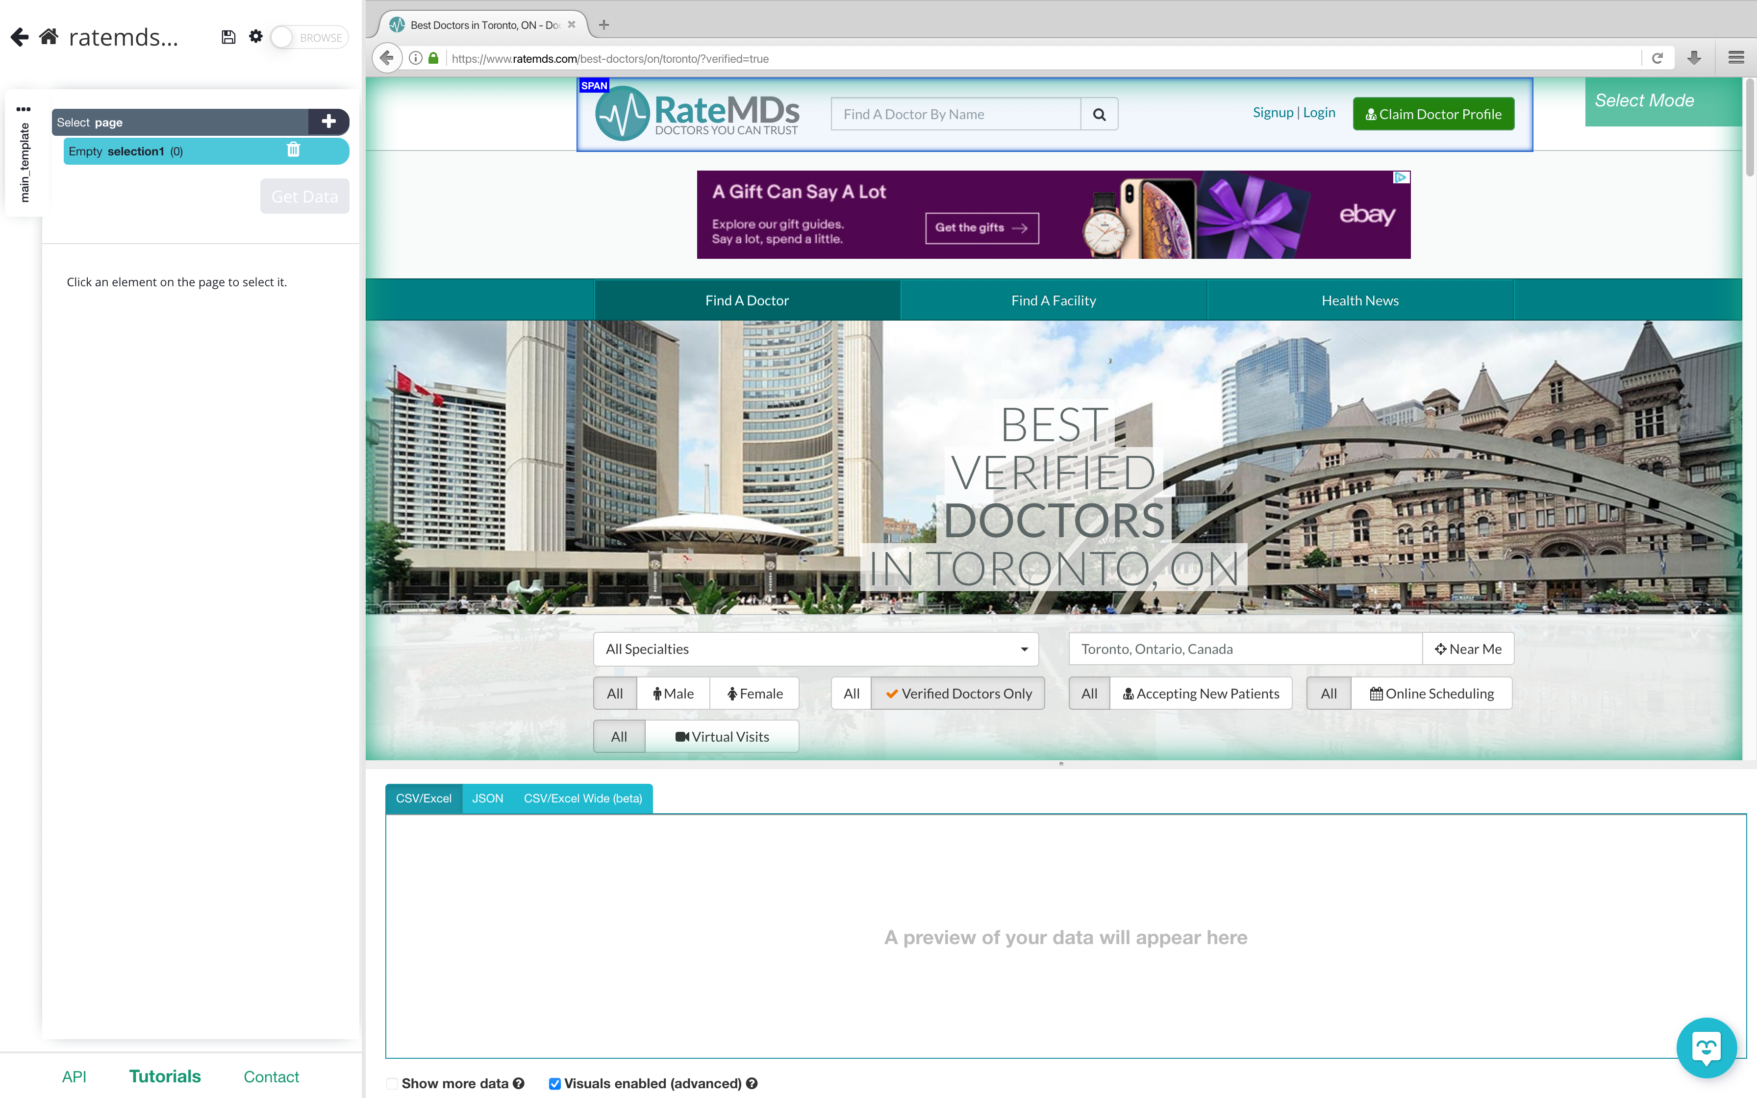The width and height of the screenshot is (1757, 1098).
Task: Click the green padlock security icon
Action: [433, 58]
